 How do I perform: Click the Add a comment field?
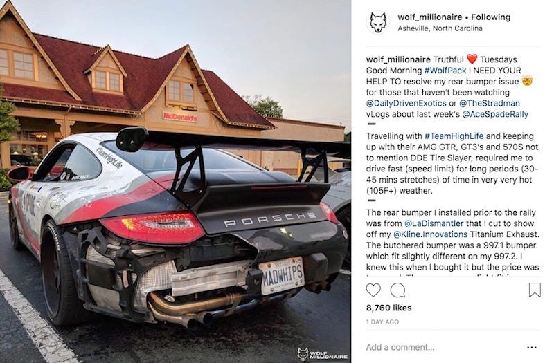coord(442,347)
